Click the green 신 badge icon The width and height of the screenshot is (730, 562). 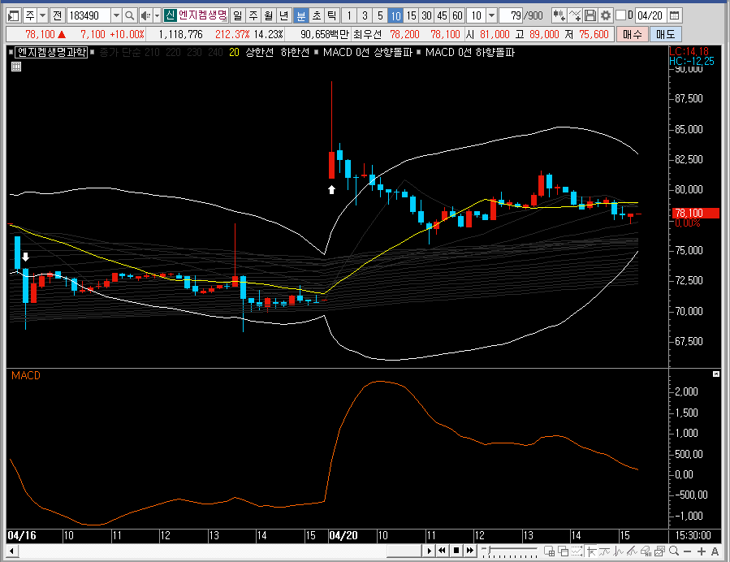click(x=170, y=15)
